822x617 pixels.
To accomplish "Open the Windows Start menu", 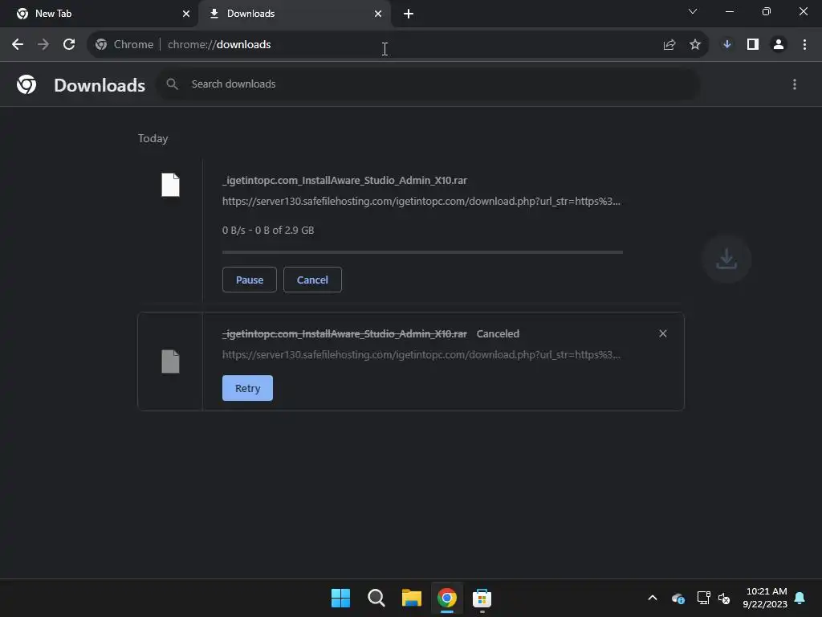I will [x=340, y=598].
